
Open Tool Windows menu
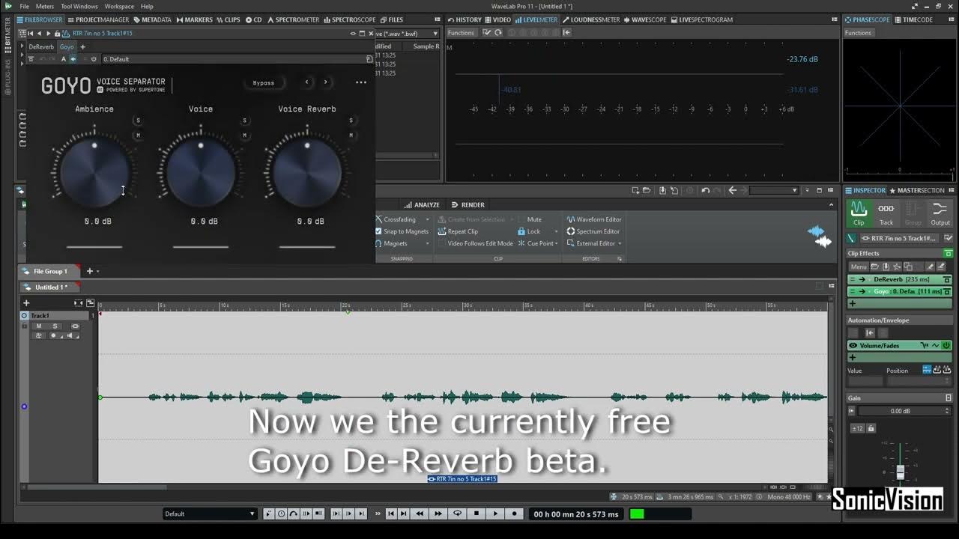pyautogui.click(x=79, y=6)
